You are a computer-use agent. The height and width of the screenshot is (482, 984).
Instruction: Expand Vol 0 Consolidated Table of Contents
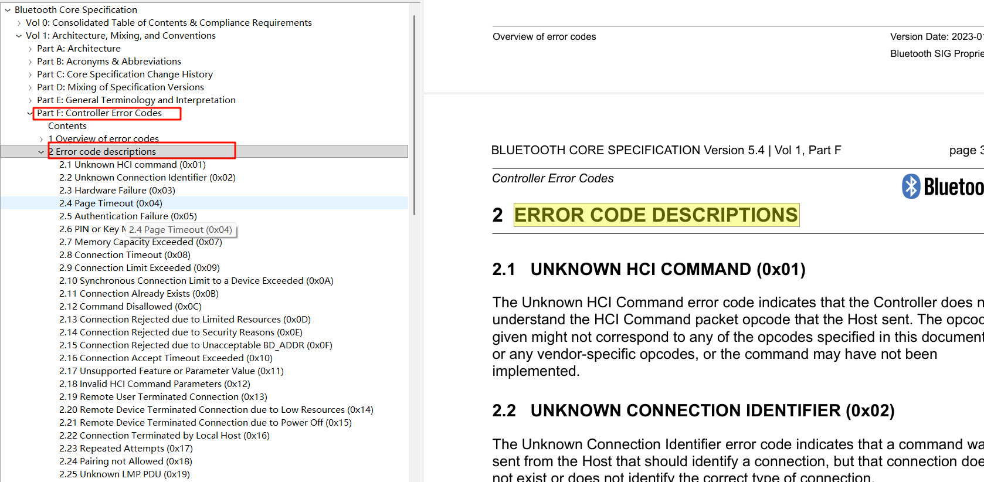19,23
